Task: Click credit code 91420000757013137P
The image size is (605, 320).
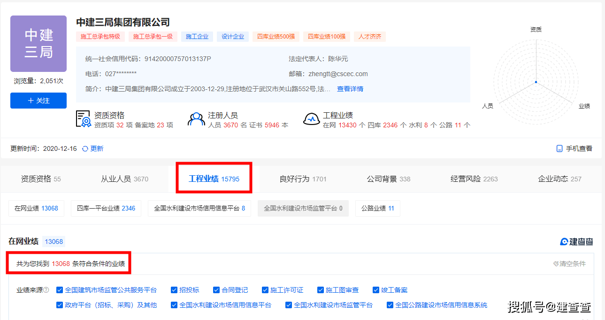Action: [x=178, y=59]
